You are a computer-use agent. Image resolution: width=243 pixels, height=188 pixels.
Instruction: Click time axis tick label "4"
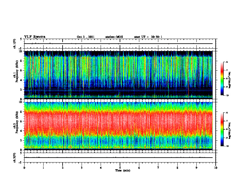[101, 168]
